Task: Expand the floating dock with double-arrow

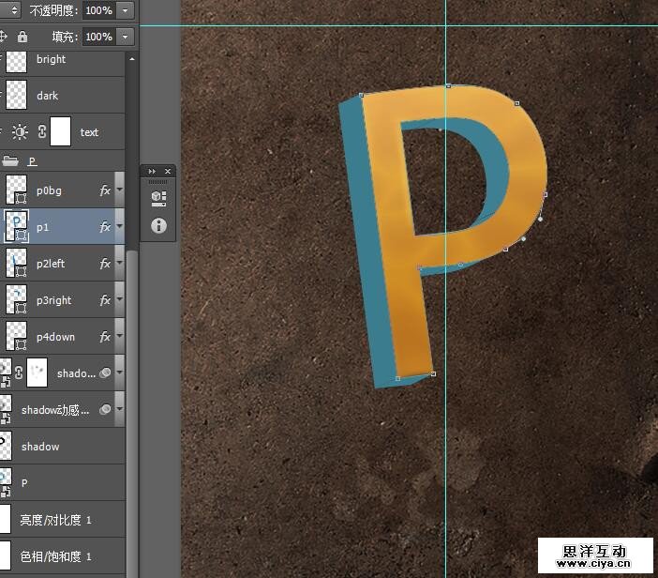Action: (x=152, y=171)
